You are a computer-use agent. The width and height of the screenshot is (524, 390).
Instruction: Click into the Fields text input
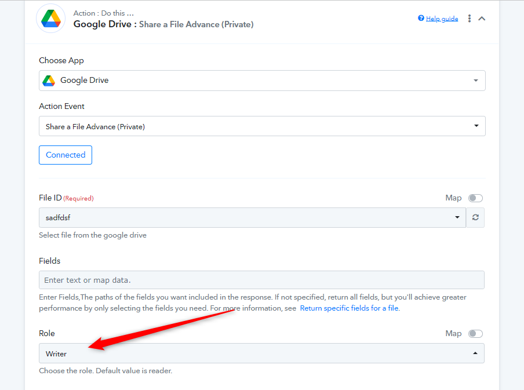(x=261, y=280)
